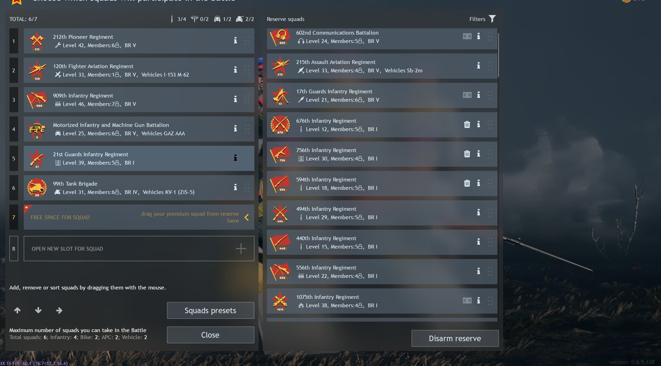Open the Filters funnel icon

point(492,19)
